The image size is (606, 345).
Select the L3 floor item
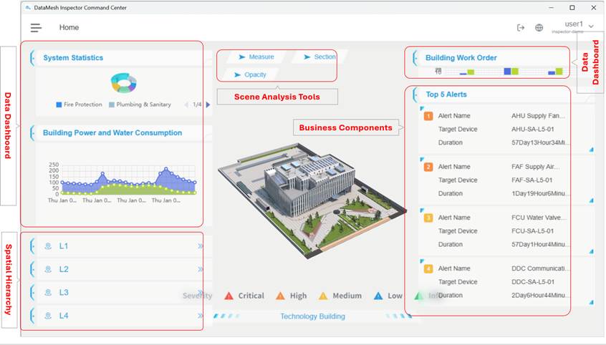[64, 293]
